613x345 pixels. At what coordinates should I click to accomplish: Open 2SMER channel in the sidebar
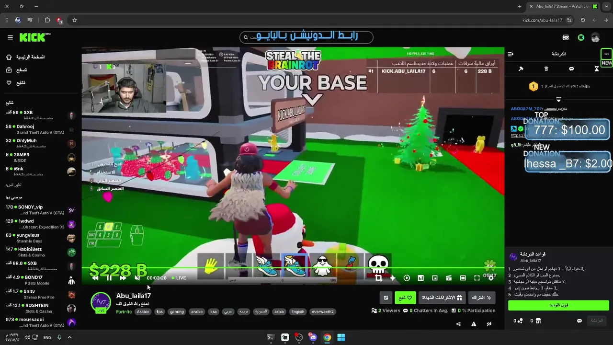[x=40, y=157]
